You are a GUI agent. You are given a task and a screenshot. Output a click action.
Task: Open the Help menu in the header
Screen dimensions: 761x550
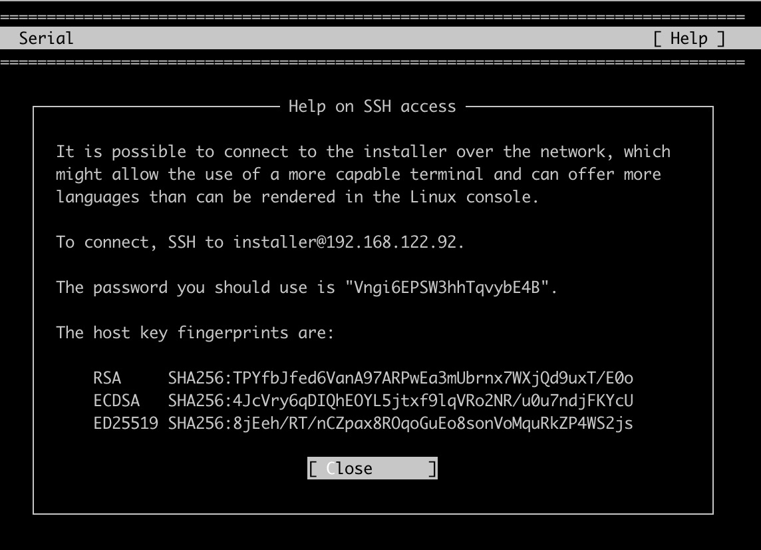click(689, 39)
